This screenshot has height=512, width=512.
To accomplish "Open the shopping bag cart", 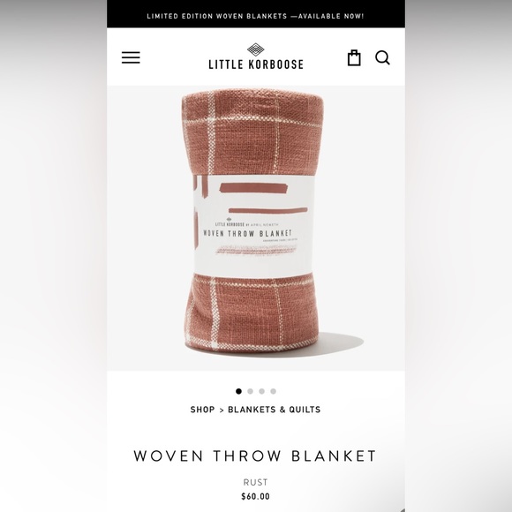I will [354, 57].
